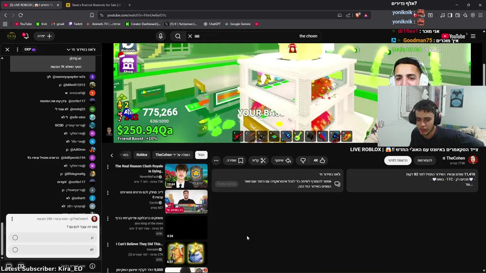Open the YouTube bookmark in bar
Screen dimensions: 486x273
point(23,24)
